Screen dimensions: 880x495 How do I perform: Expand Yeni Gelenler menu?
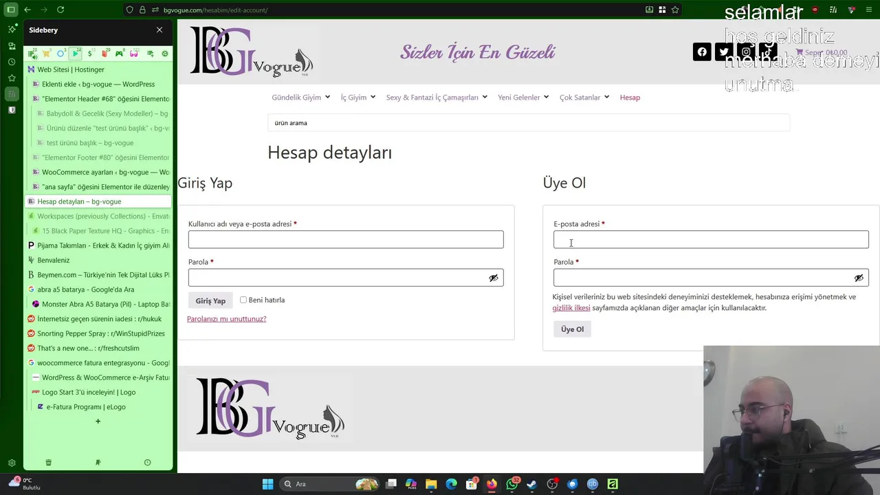(x=523, y=98)
